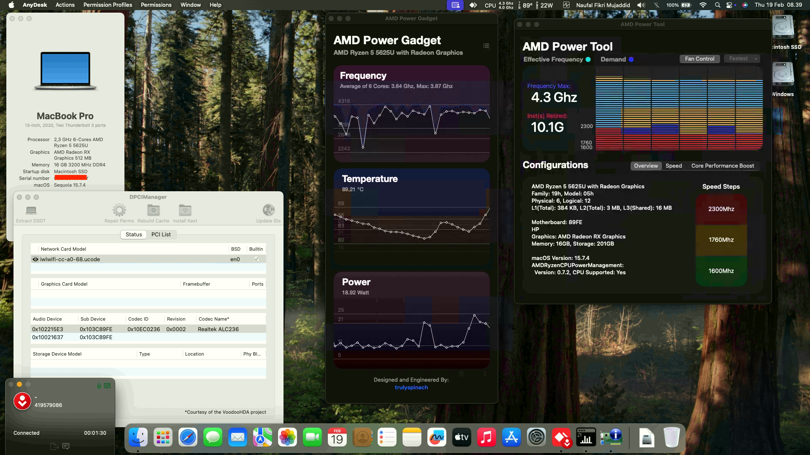810x455 pixels.
Task: Switch to the Status tab in DPCIManager
Action: click(x=134, y=235)
